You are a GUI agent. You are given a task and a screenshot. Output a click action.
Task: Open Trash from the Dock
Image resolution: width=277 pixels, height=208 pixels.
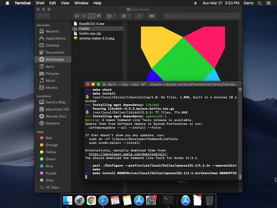click(x=209, y=201)
